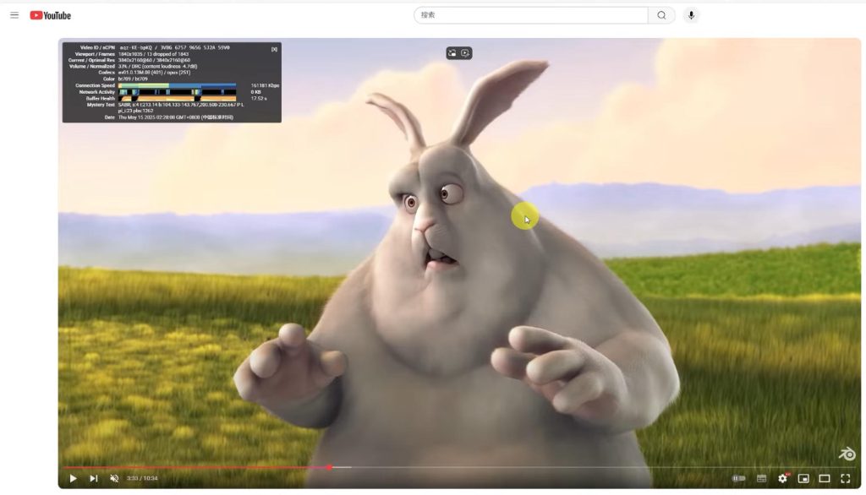Select the Volume / Normalized value text
This screenshot has width=866, height=495.
[157, 66]
